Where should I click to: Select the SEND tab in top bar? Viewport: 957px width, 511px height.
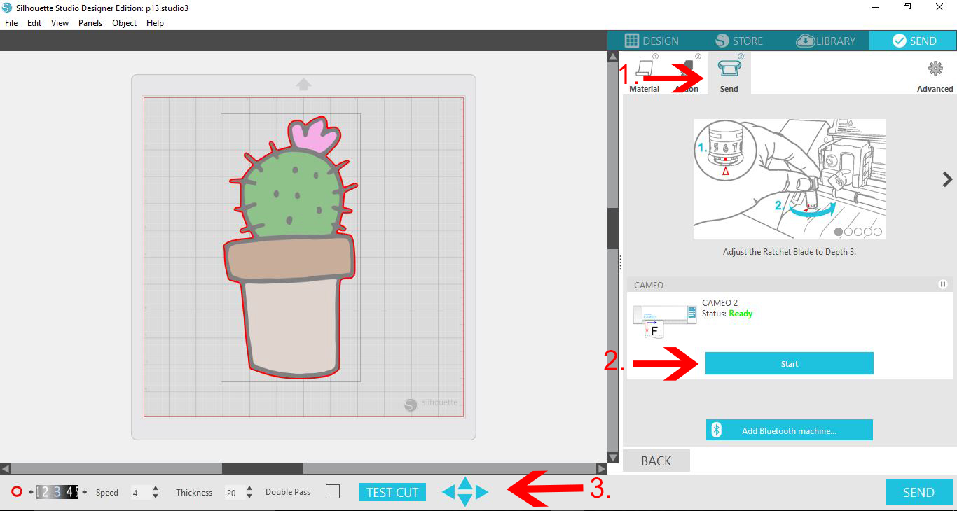point(914,41)
